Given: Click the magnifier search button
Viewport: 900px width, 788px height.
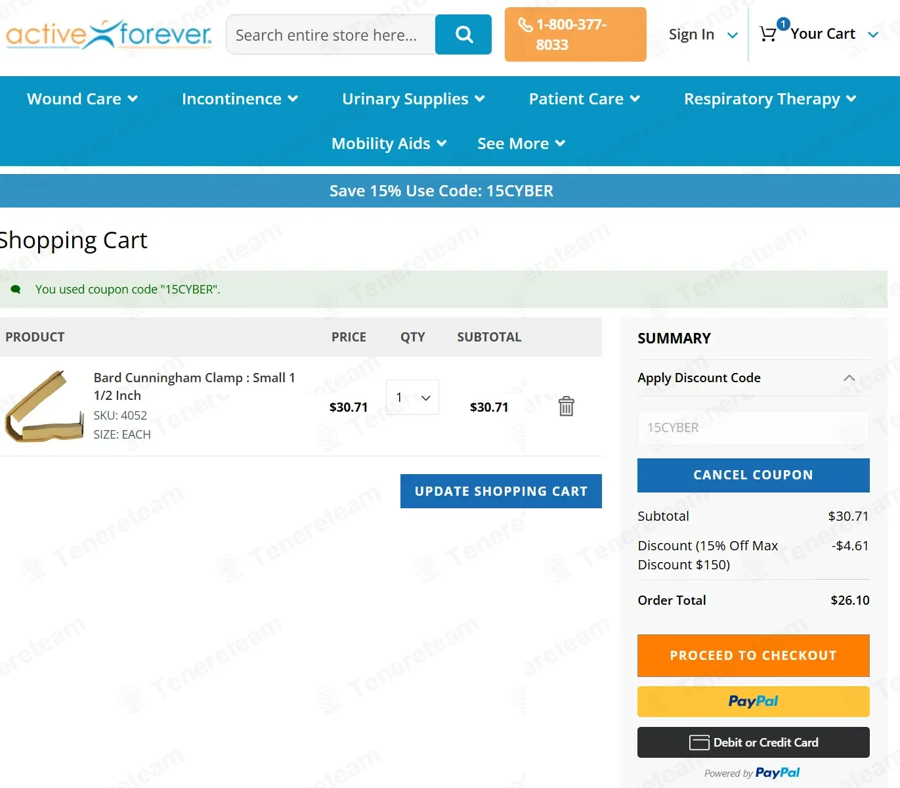Looking at the screenshot, I should pyautogui.click(x=463, y=35).
